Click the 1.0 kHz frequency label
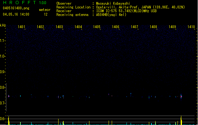 click(2, 56)
